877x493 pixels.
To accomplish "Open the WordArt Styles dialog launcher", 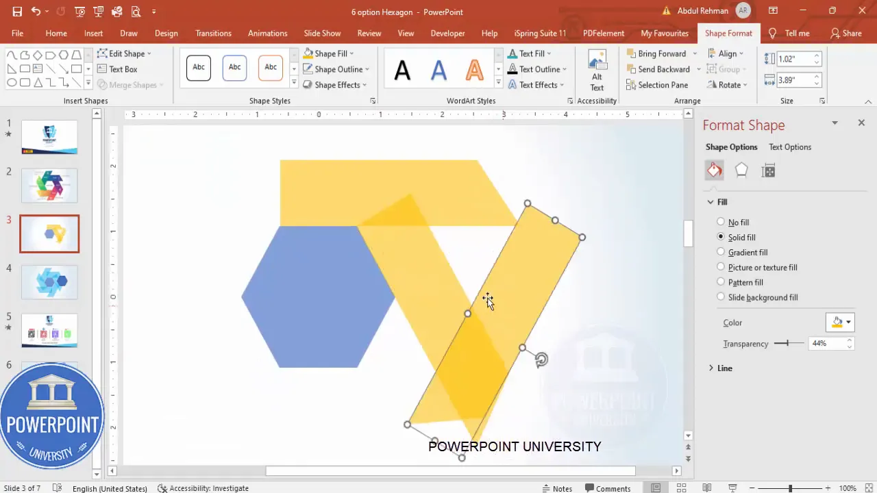I will click(x=570, y=101).
